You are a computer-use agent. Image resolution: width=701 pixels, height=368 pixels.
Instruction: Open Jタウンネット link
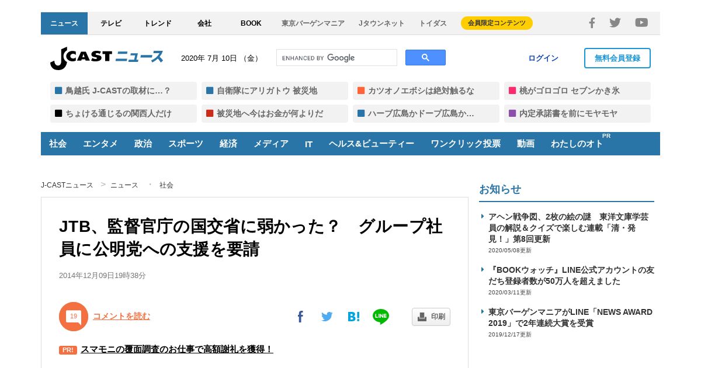click(381, 23)
